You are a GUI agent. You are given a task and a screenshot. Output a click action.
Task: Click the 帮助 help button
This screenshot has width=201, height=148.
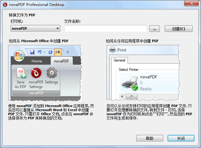pyautogui.click(x=150, y=138)
